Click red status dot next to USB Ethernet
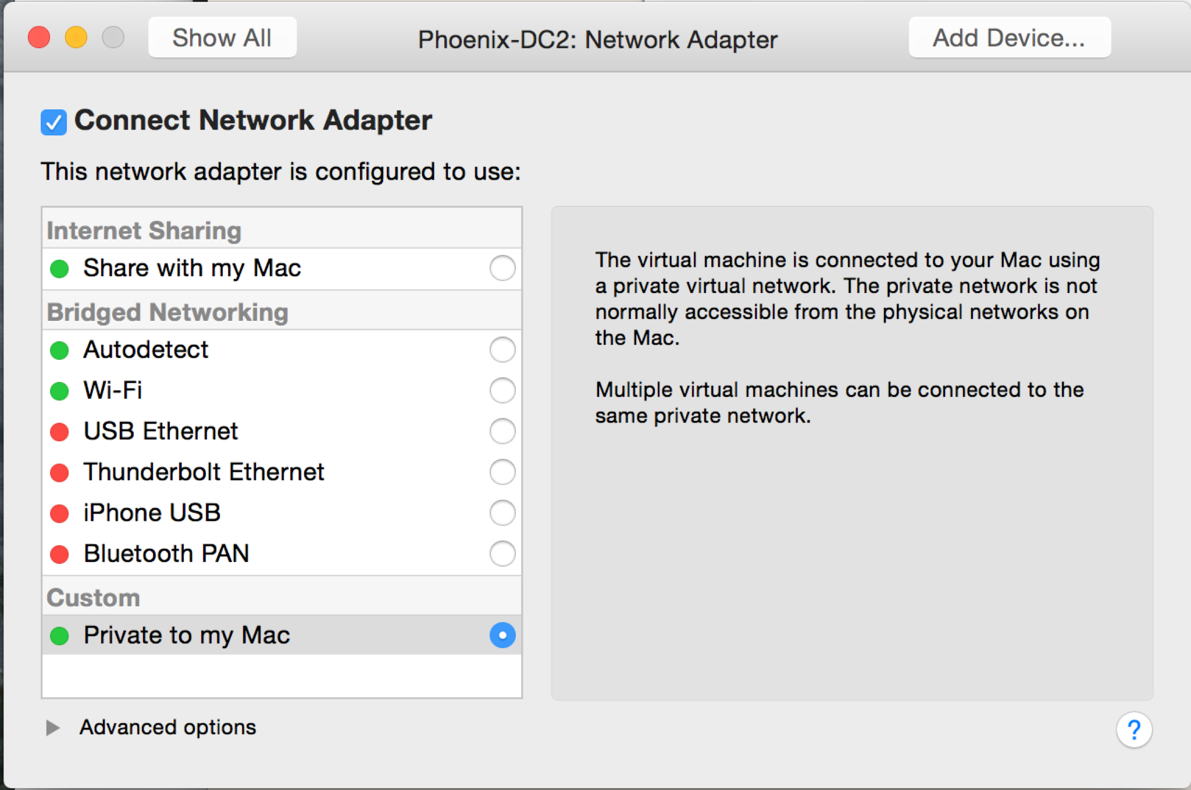 coord(59,431)
